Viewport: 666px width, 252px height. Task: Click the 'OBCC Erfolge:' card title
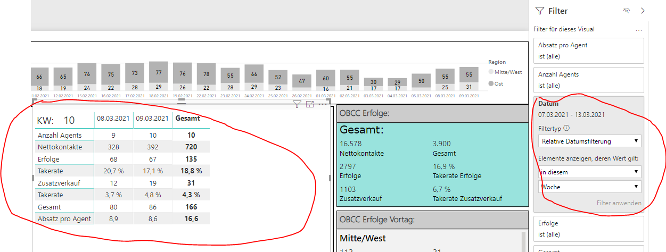click(x=365, y=113)
